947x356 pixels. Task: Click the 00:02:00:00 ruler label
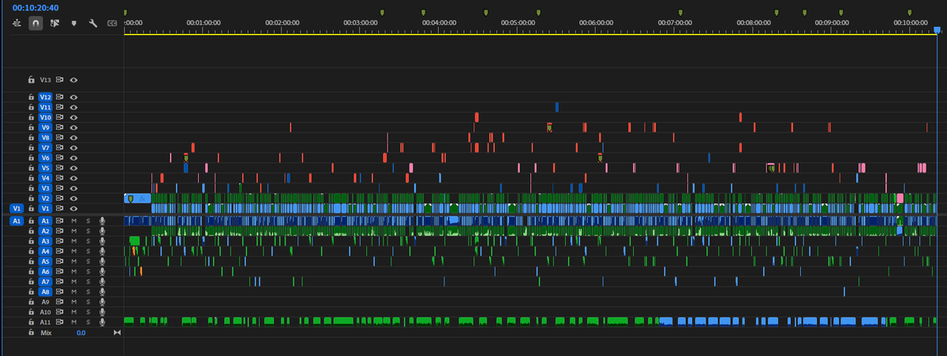click(283, 23)
